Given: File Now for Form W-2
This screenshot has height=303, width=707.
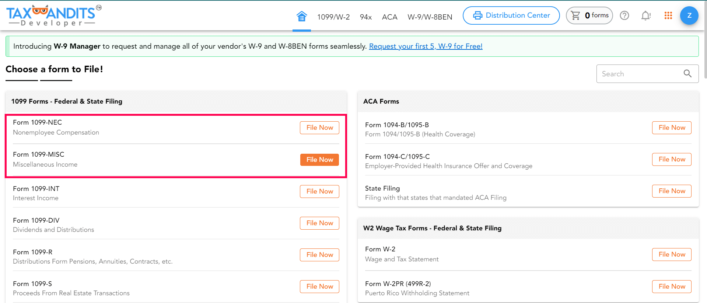Looking at the screenshot, I should [x=672, y=254].
